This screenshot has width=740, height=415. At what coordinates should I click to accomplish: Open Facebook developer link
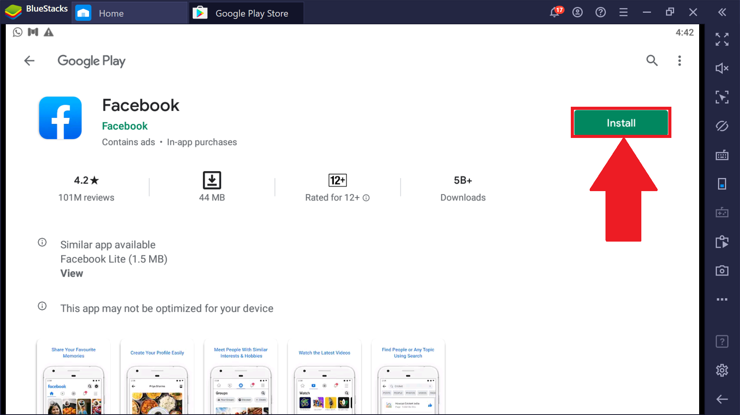(x=124, y=126)
